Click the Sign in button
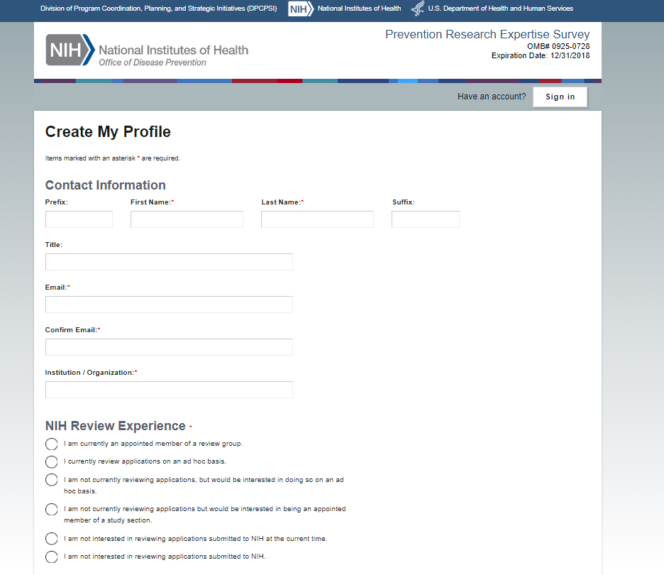 click(560, 97)
